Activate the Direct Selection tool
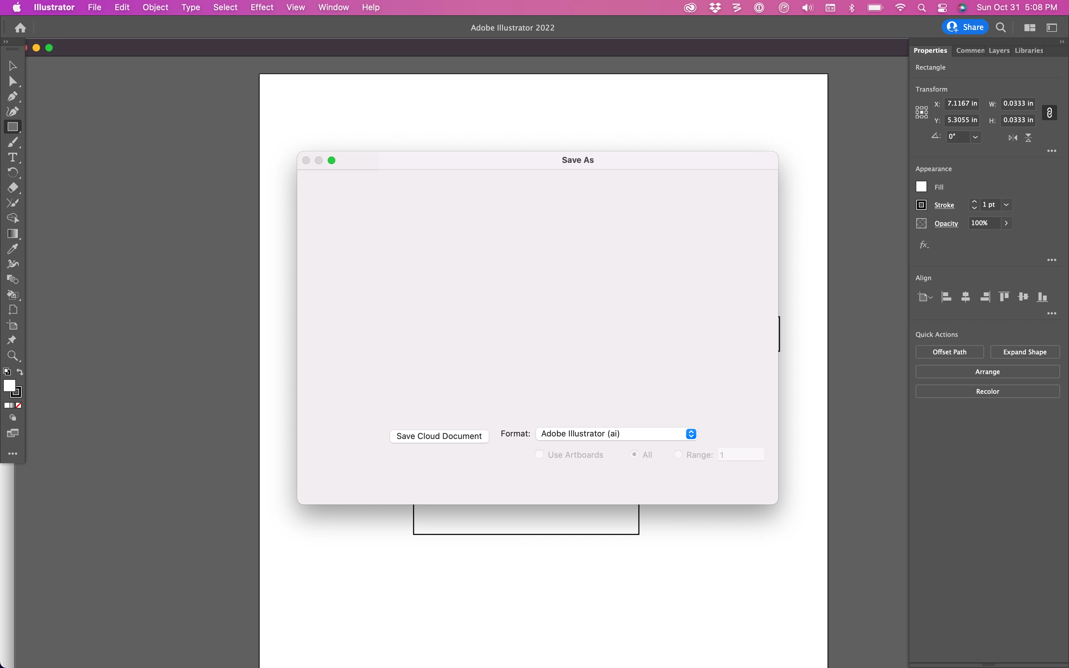 click(12, 81)
